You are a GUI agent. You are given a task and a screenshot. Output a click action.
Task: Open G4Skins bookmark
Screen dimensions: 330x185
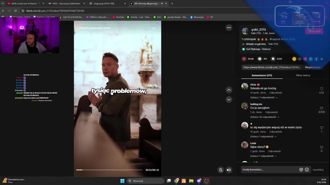click(x=97, y=17)
